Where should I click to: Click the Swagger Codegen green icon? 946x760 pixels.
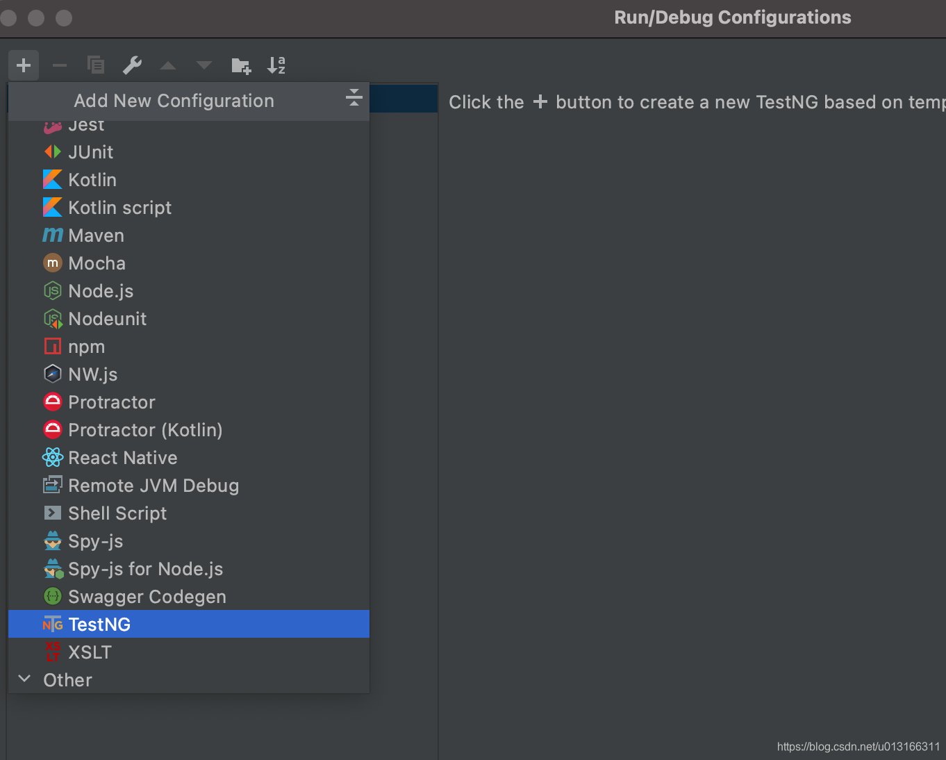[x=53, y=596]
